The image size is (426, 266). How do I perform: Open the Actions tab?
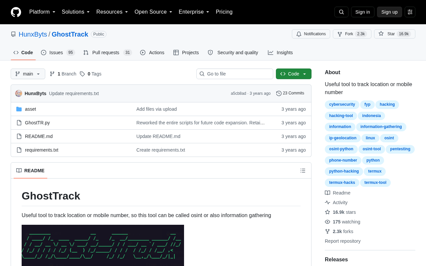(x=152, y=53)
